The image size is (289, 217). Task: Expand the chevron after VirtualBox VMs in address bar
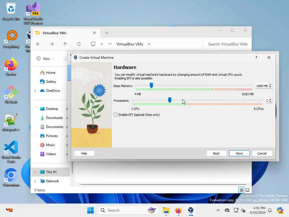pyautogui.click(x=149, y=44)
